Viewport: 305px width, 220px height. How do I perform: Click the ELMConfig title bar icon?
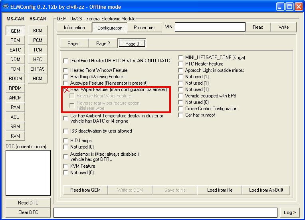pyautogui.click(x=5, y=7)
